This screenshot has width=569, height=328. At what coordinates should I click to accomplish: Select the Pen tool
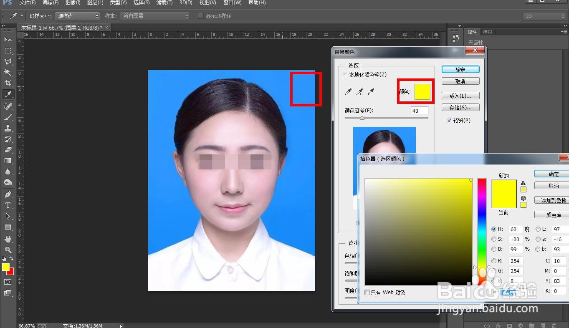tap(8, 194)
